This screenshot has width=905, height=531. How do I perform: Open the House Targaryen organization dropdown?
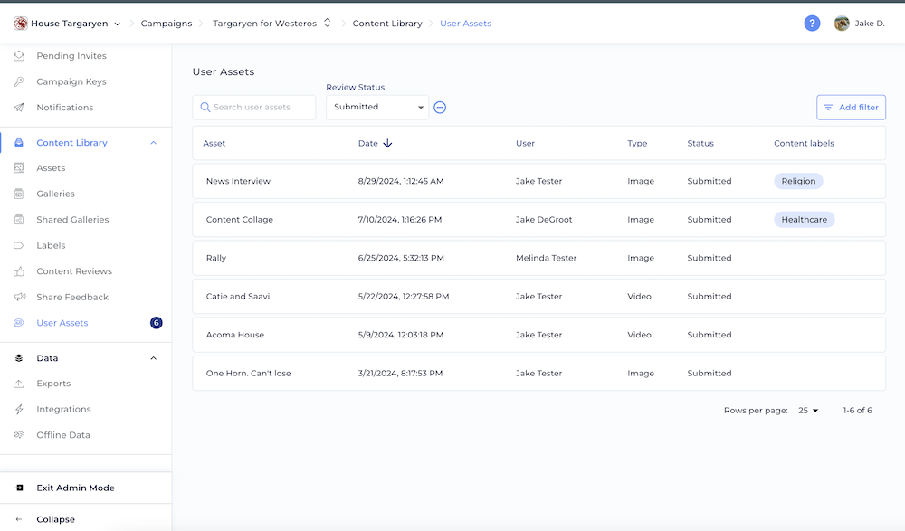tap(117, 24)
